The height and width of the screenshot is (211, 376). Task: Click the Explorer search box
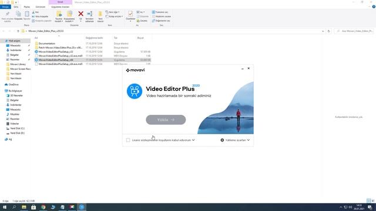click(x=354, y=31)
